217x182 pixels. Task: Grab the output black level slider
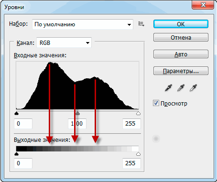click(x=16, y=154)
